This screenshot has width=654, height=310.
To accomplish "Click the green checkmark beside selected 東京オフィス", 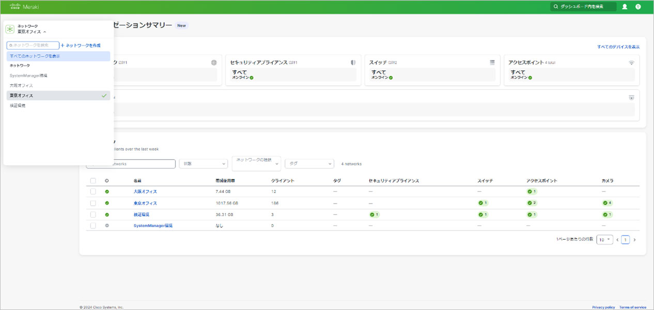I will (104, 96).
